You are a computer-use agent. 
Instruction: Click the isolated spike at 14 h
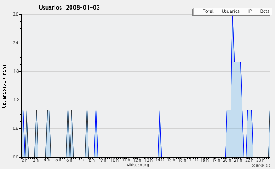pos(159,133)
